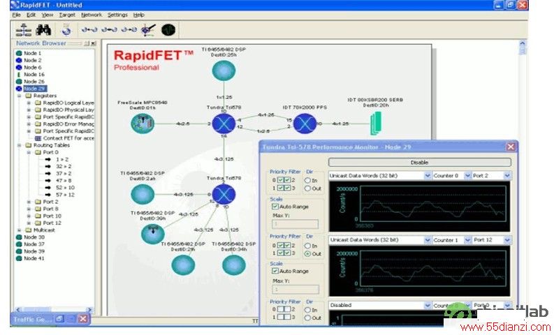Open the Network menu
This screenshot has width=554, height=335.
(92, 15)
